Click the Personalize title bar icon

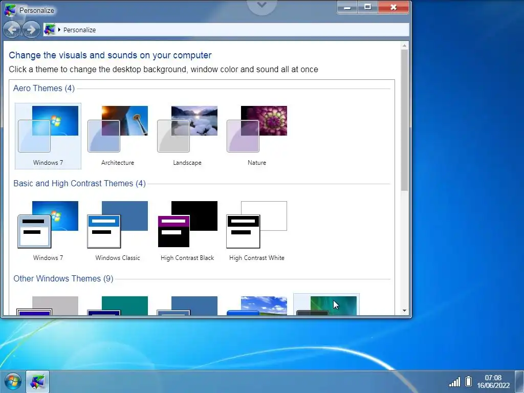tap(10, 10)
